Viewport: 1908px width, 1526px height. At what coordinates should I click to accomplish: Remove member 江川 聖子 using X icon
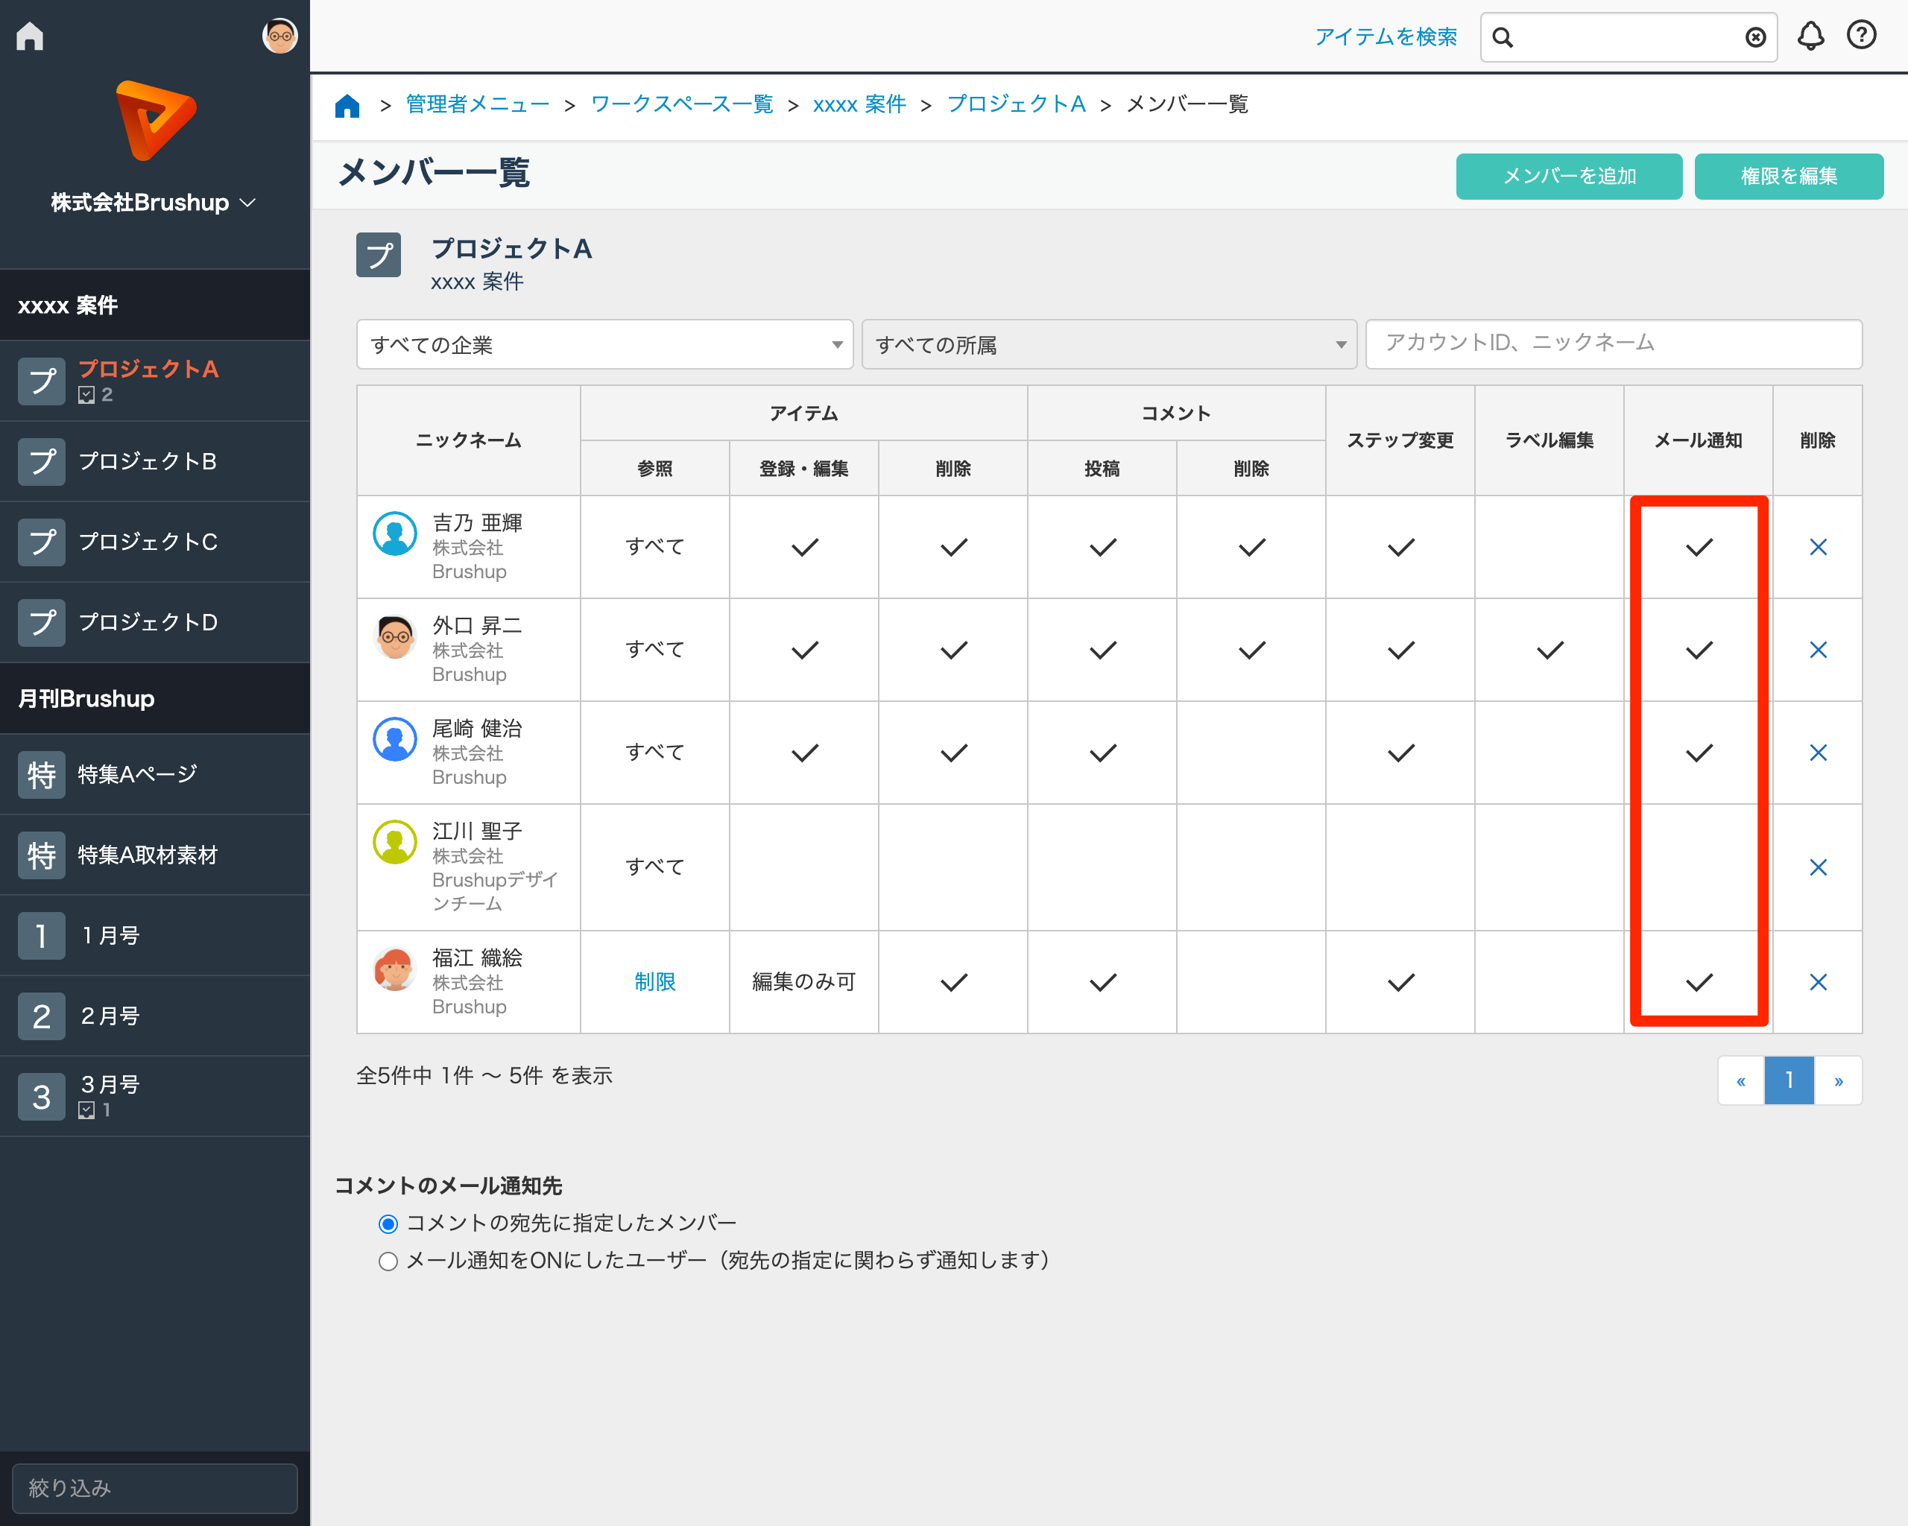coord(1818,867)
